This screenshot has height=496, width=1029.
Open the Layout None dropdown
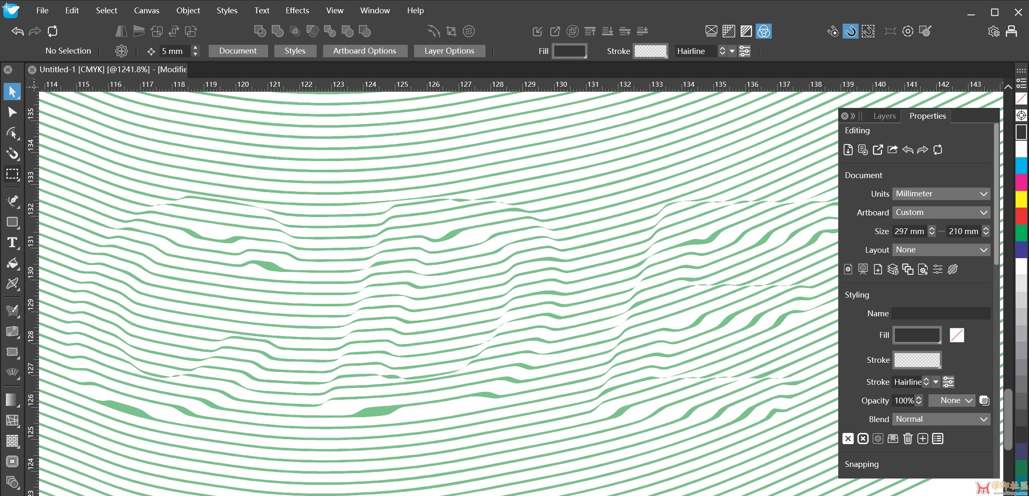click(x=941, y=250)
